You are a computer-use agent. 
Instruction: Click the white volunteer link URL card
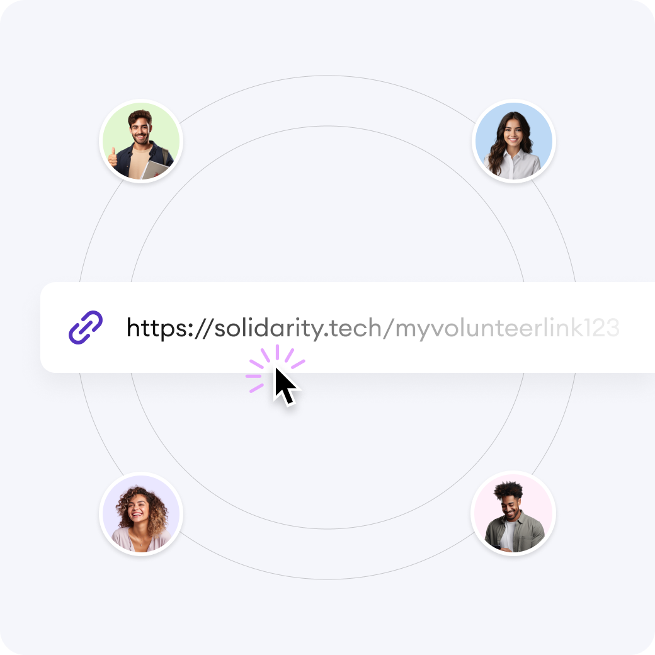[x=348, y=327]
